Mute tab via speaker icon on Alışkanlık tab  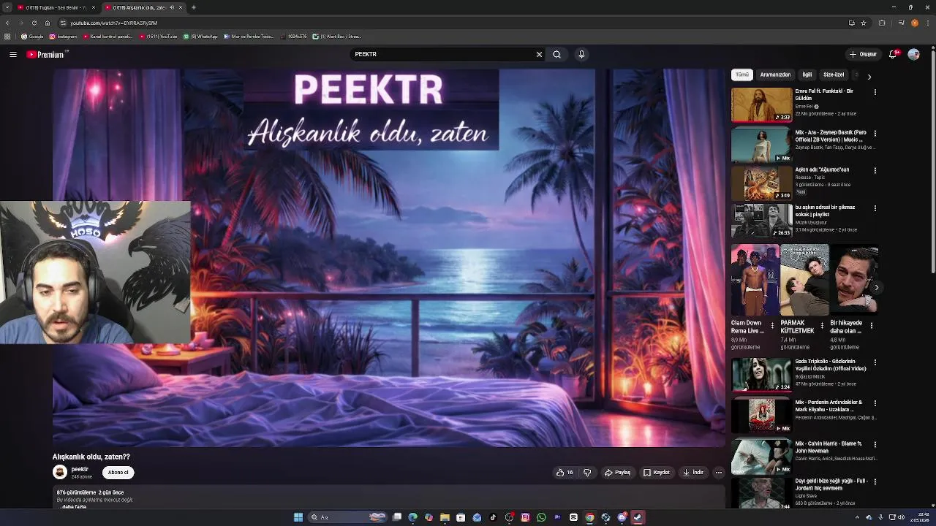(x=172, y=7)
